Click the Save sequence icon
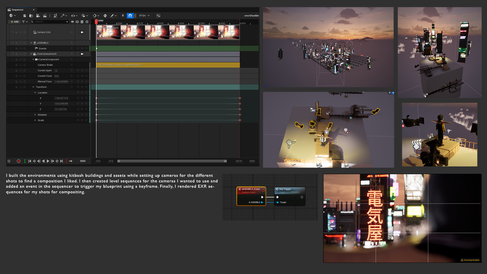The image size is (487, 274). [x=25, y=16]
